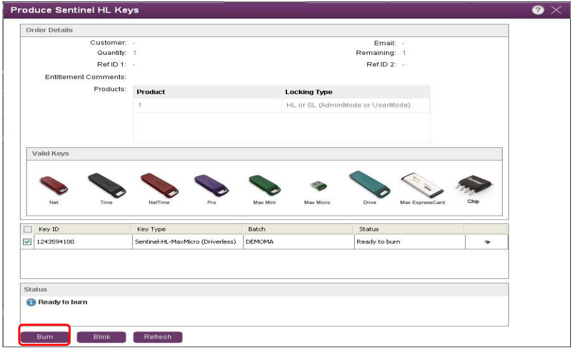The width and height of the screenshot is (571, 349).
Task: Uncheck the key 1243594100 checkbox
Action: click(x=27, y=242)
